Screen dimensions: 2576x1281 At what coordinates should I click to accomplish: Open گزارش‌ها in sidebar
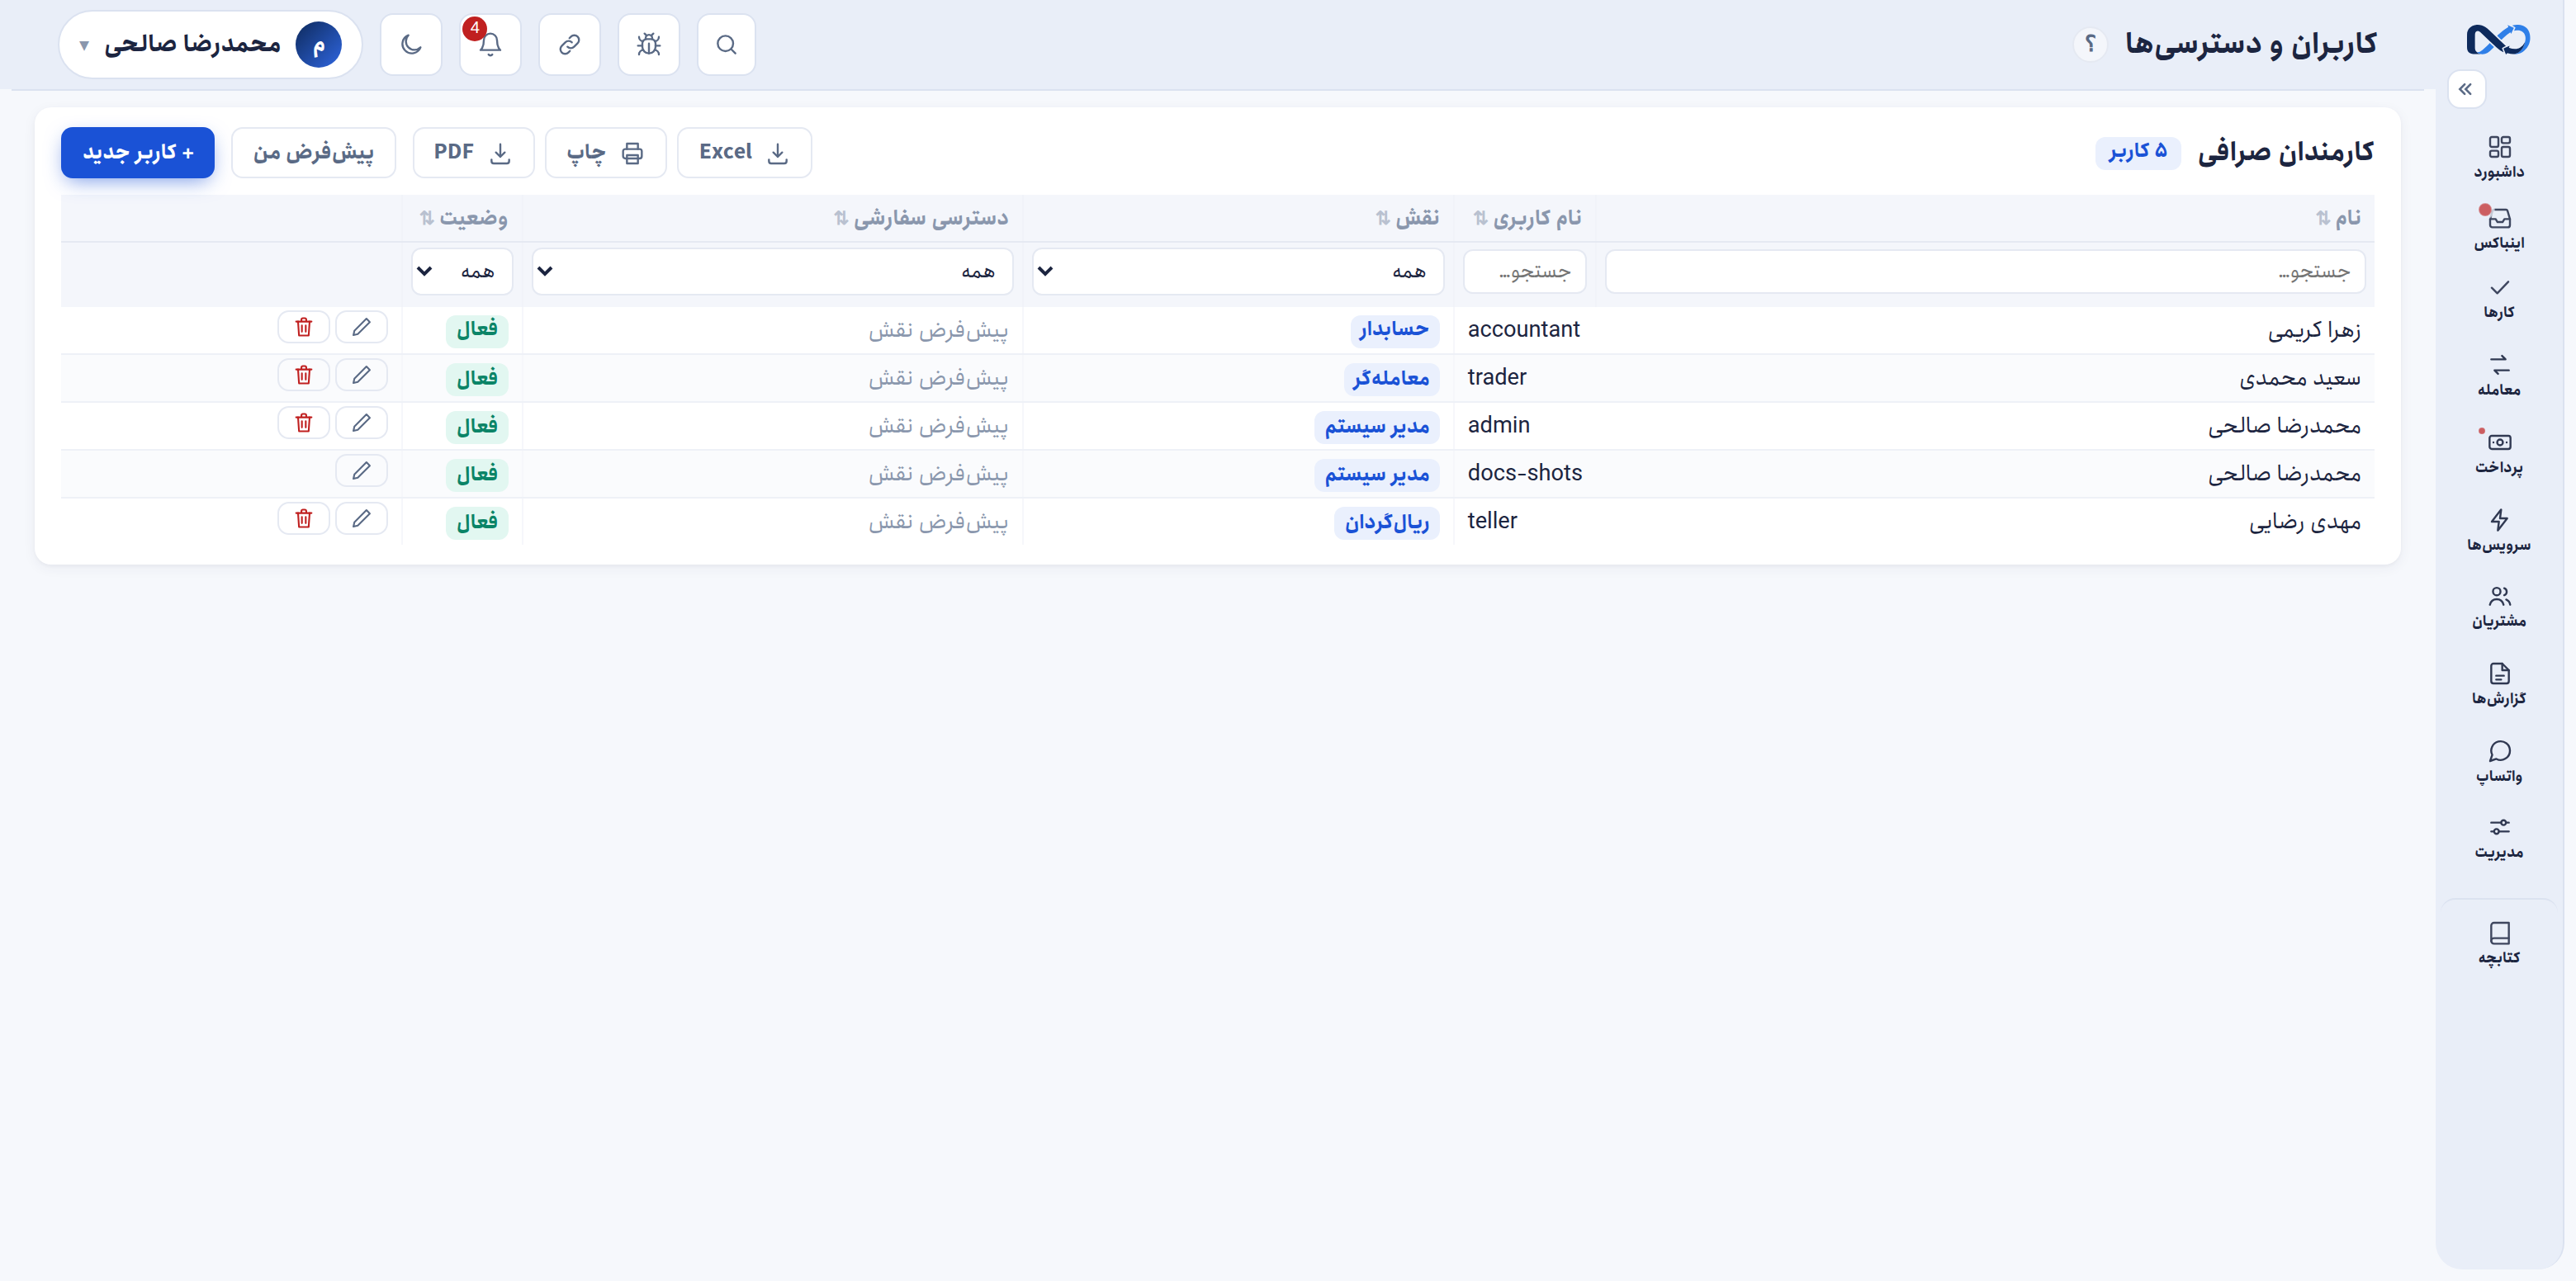2499,684
